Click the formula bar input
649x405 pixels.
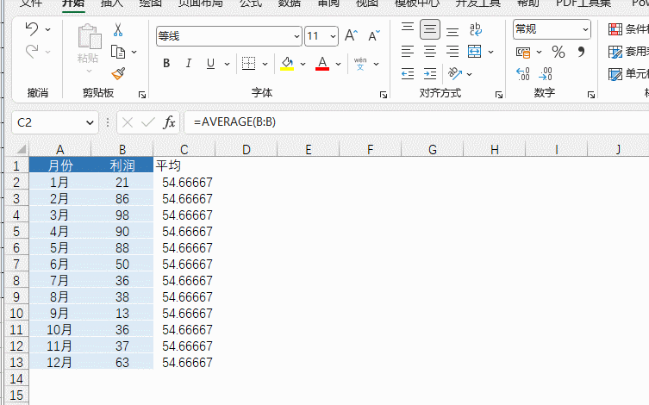tap(416, 122)
